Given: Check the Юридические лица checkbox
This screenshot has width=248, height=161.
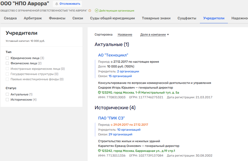Looking at the screenshot, I should tap(7, 58).
